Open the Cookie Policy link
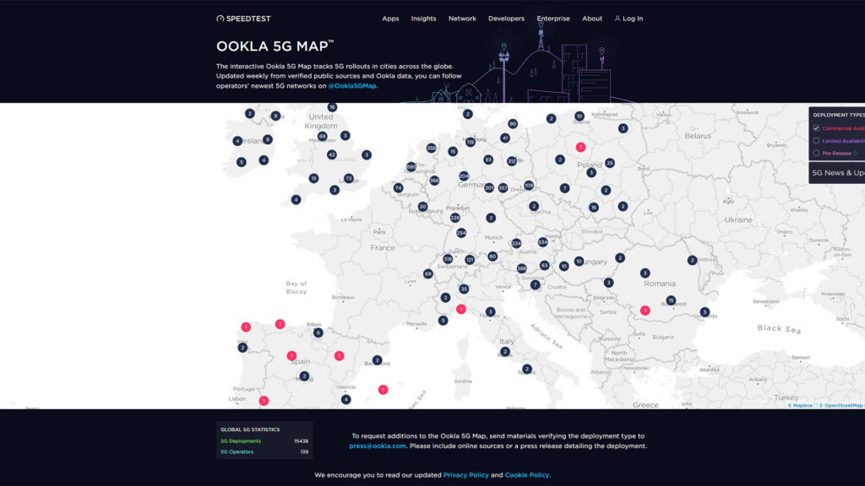The width and height of the screenshot is (865, 486). tap(527, 475)
